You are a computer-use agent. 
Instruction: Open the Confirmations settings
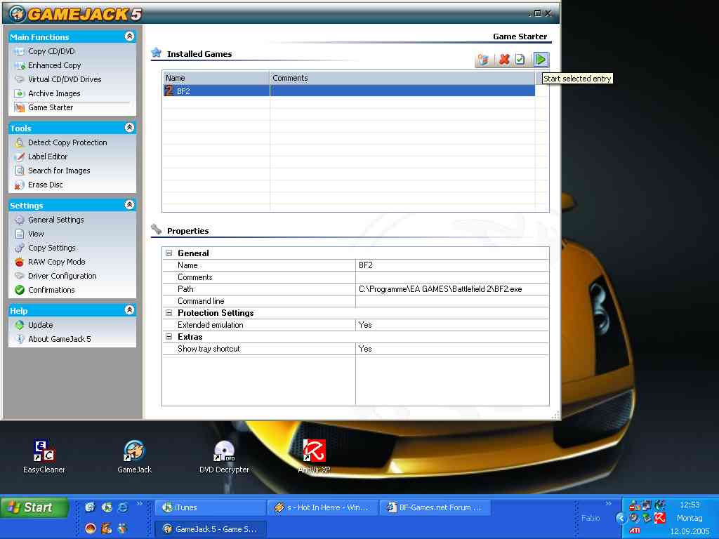51,290
